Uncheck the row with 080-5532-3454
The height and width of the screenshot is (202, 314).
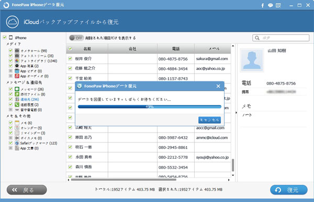tap(70, 167)
